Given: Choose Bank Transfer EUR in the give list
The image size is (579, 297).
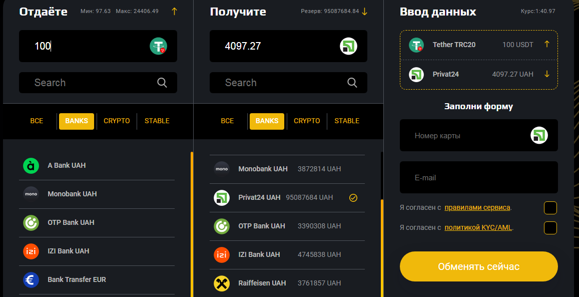Looking at the screenshot, I should (97, 279).
